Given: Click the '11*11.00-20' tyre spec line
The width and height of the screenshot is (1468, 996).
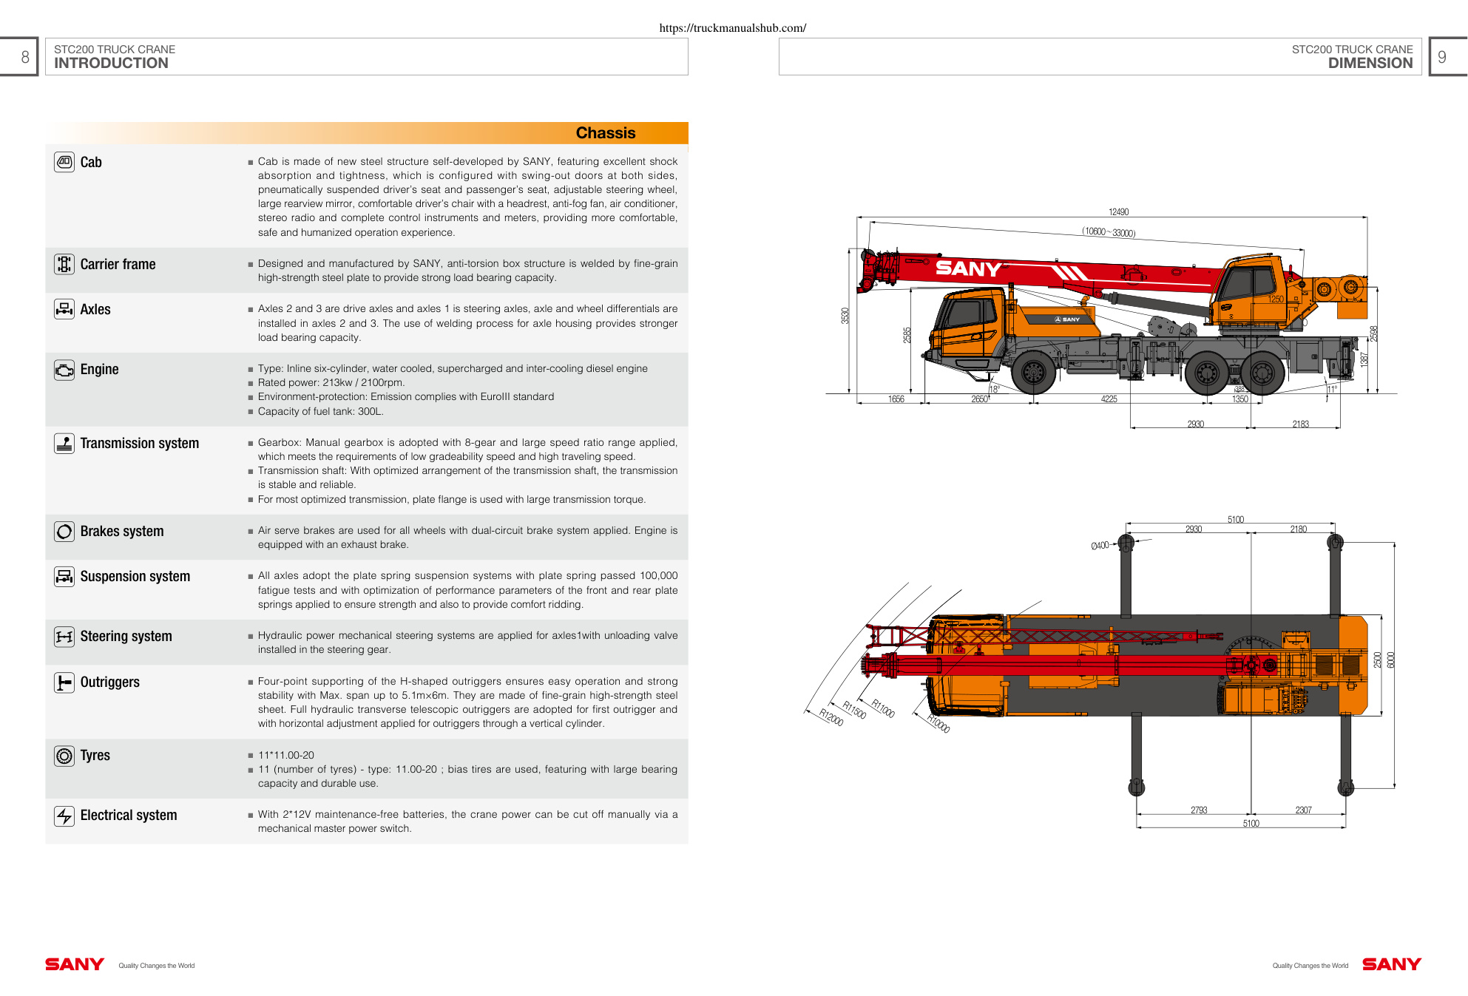Looking at the screenshot, I should click(286, 756).
